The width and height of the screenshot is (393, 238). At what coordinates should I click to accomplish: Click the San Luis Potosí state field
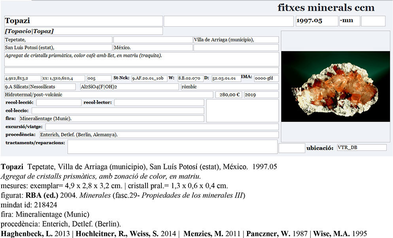[58, 47]
